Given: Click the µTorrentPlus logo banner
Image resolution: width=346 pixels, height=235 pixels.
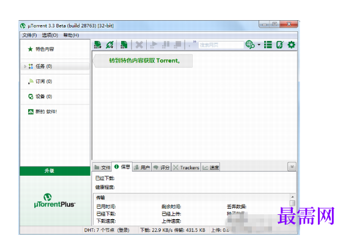Looking at the screenshot, I should click(55, 201).
